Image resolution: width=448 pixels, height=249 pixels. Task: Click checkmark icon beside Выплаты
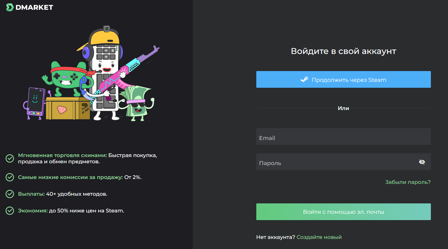coord(10,194)
